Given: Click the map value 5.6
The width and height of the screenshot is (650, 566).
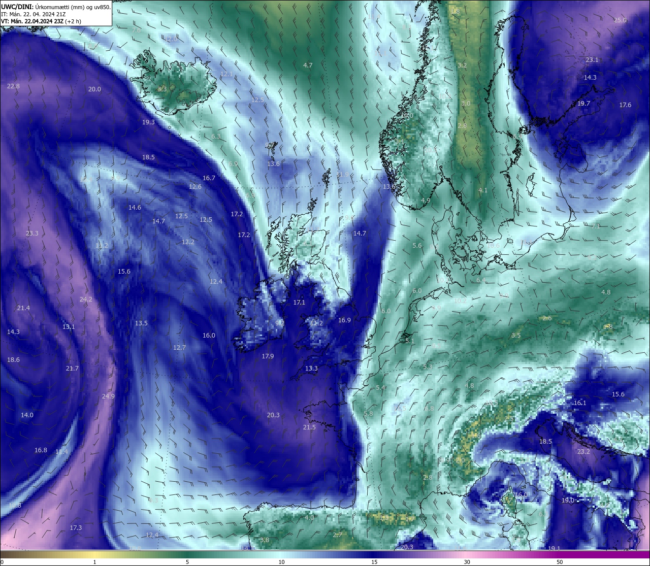Looking at the screenshot, I should (417, 246).
